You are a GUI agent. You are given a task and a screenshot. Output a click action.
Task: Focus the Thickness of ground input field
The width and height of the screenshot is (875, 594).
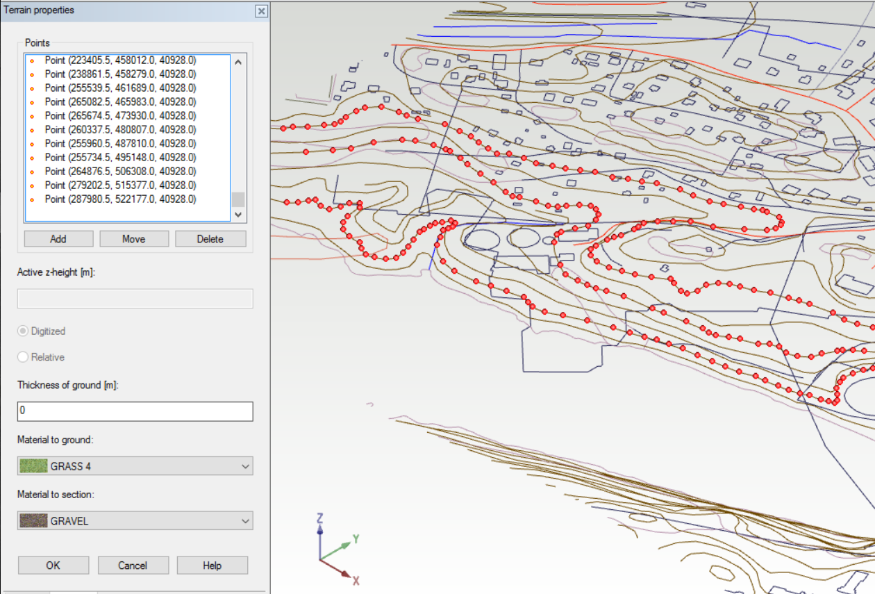(135, 411)
